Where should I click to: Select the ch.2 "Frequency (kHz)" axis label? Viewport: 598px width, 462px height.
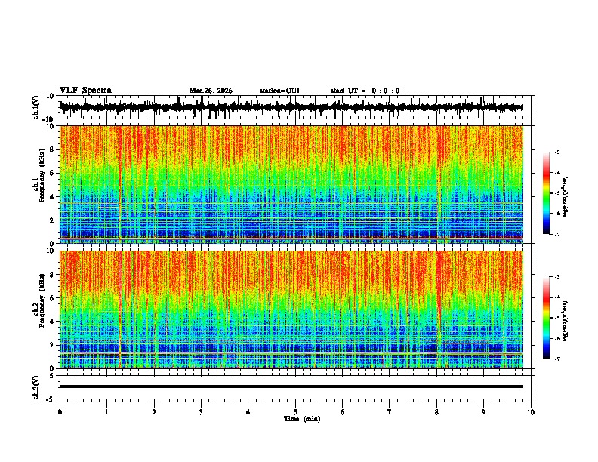click(x=42, y=300)
